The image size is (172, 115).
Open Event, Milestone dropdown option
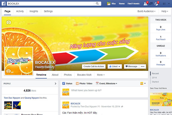[x=106, y=83]
